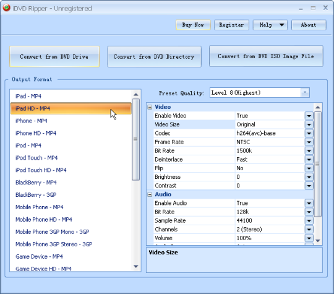Screen dimensions: 334x294
Task: Open Enable Video value dropdown arrow
Action: click(309, 116)
